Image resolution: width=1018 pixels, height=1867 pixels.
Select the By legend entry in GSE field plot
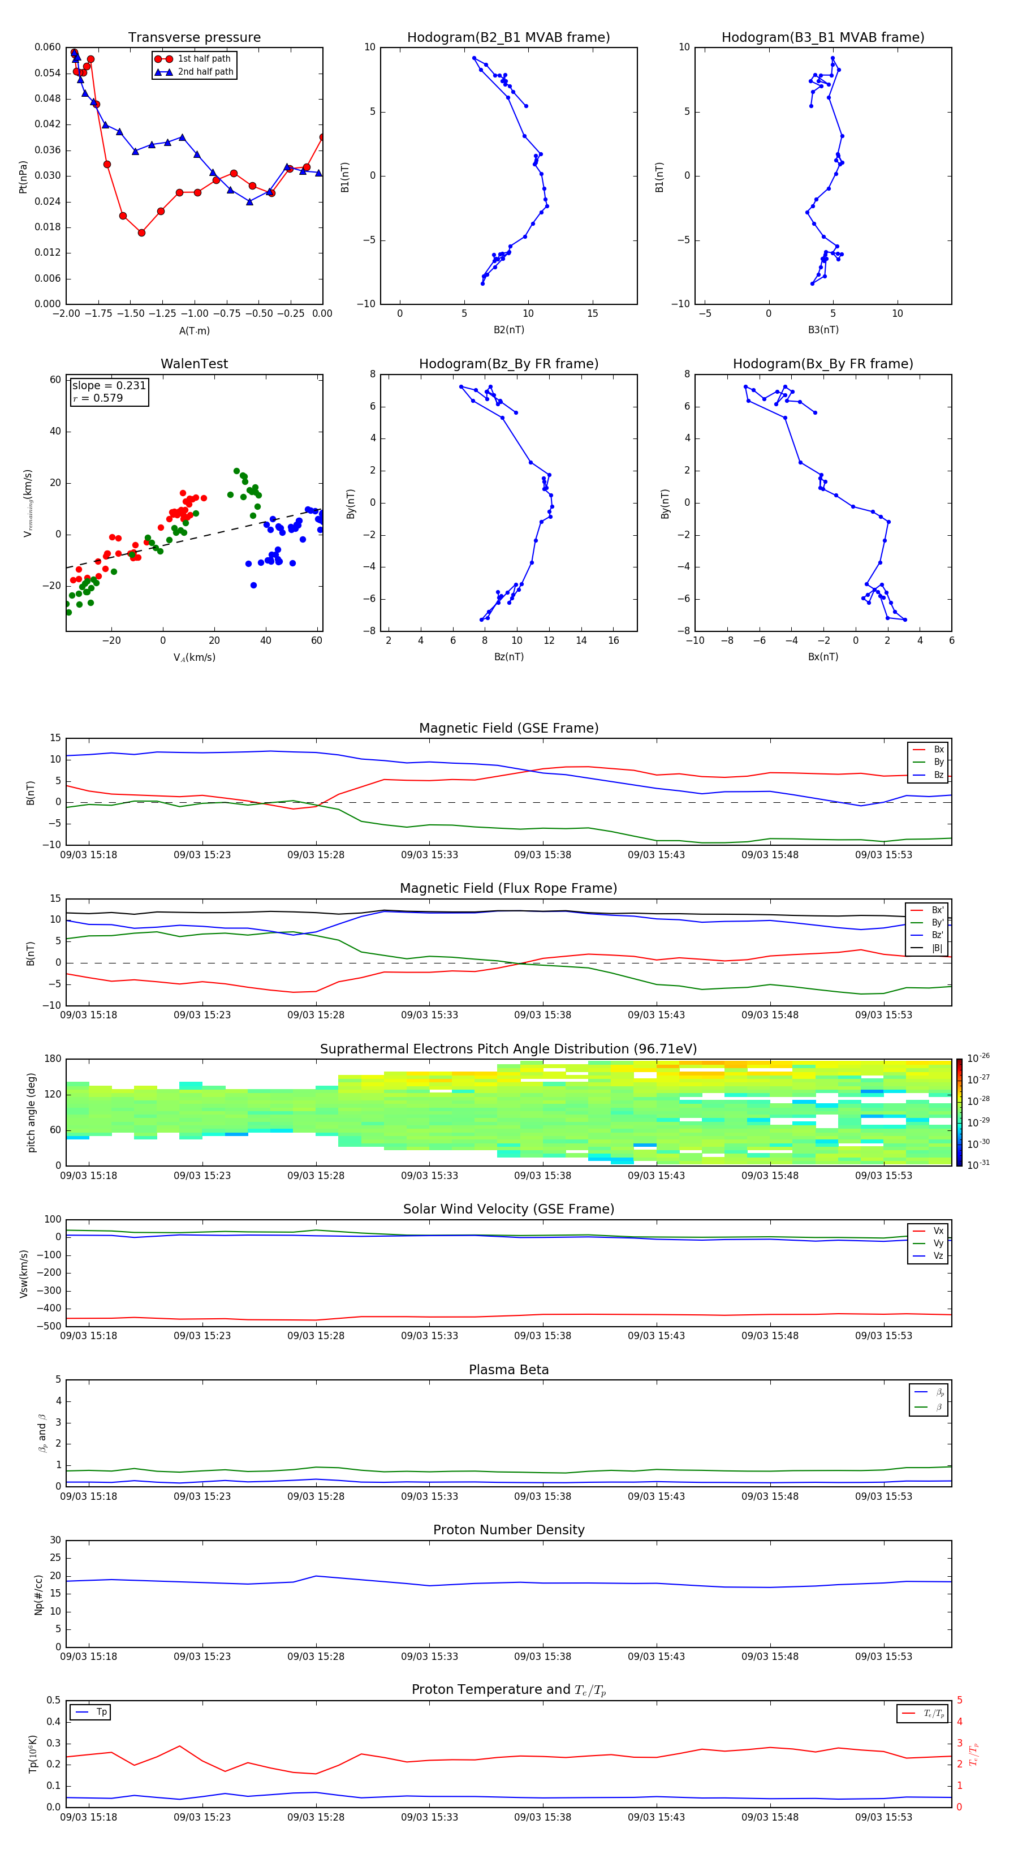[x=928, y=763]
